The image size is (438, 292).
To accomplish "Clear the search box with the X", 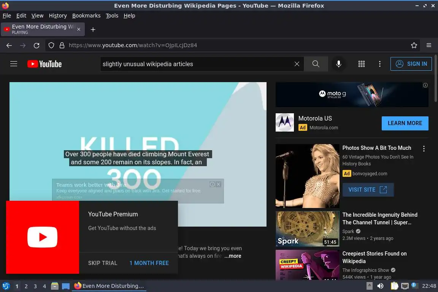I will [297, 64].
